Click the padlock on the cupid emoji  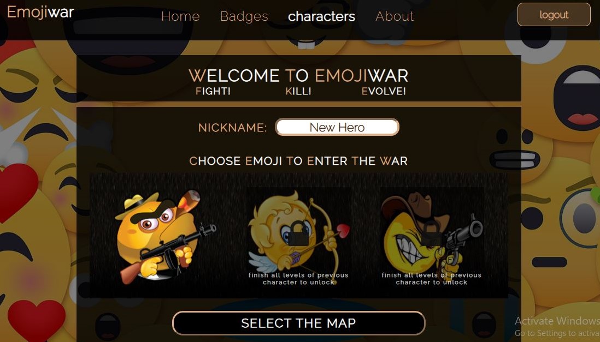298,233
